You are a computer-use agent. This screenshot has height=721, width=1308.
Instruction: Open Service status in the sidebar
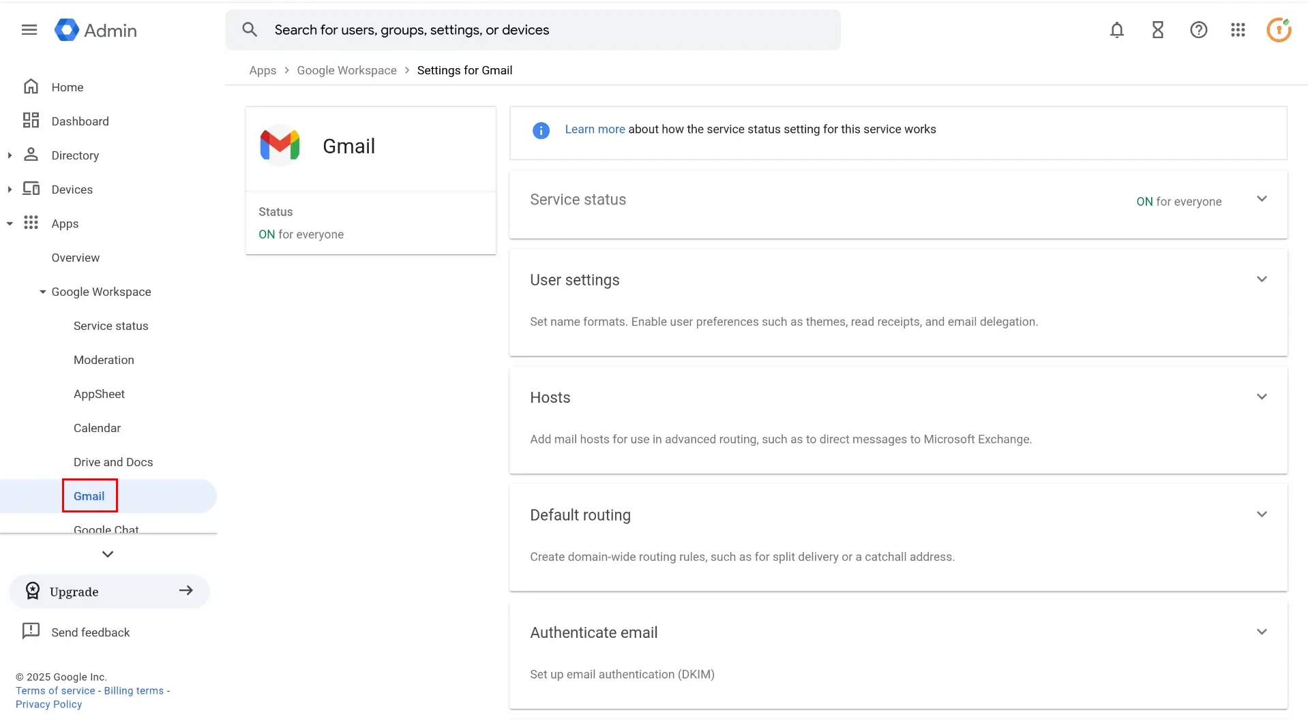[x=111, y=326]
